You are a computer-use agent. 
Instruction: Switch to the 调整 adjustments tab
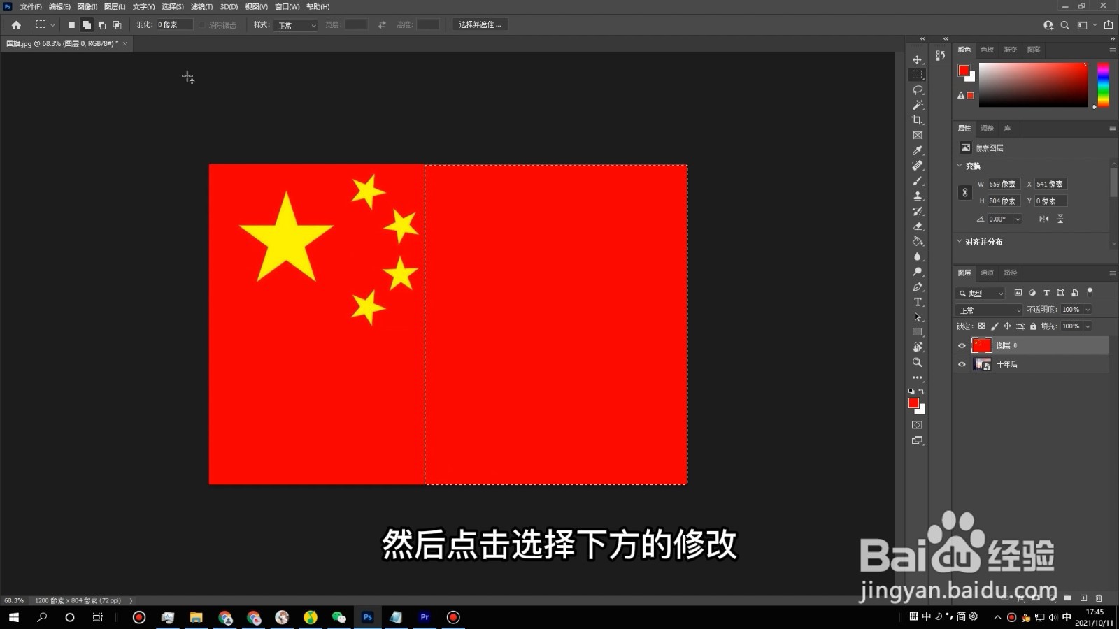coord(987,128)
